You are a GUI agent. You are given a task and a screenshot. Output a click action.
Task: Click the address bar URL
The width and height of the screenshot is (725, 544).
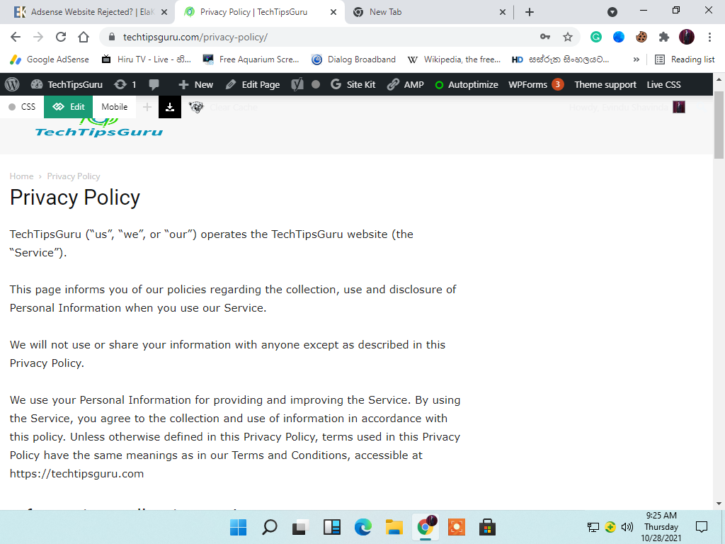pyautogui.click(x=195, y=37)
